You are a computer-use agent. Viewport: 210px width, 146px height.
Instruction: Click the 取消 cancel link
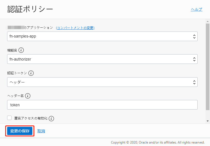click(41, 131)
